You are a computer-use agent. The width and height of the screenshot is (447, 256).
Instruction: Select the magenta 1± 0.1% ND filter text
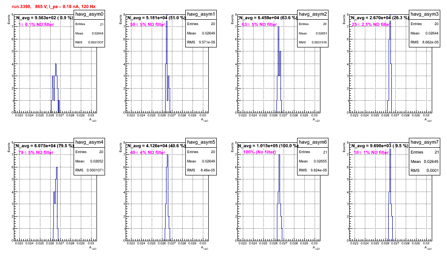(x=36, y=25)
